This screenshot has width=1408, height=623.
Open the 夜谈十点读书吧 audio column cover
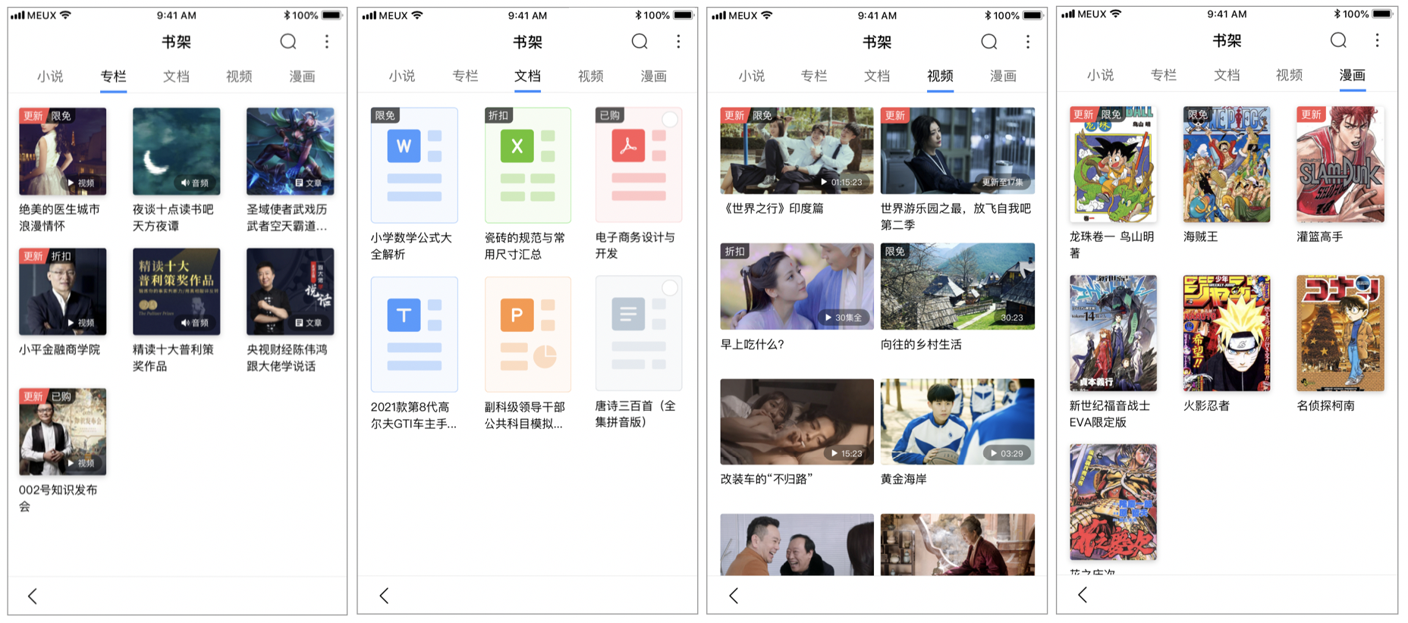coord(176,151)
